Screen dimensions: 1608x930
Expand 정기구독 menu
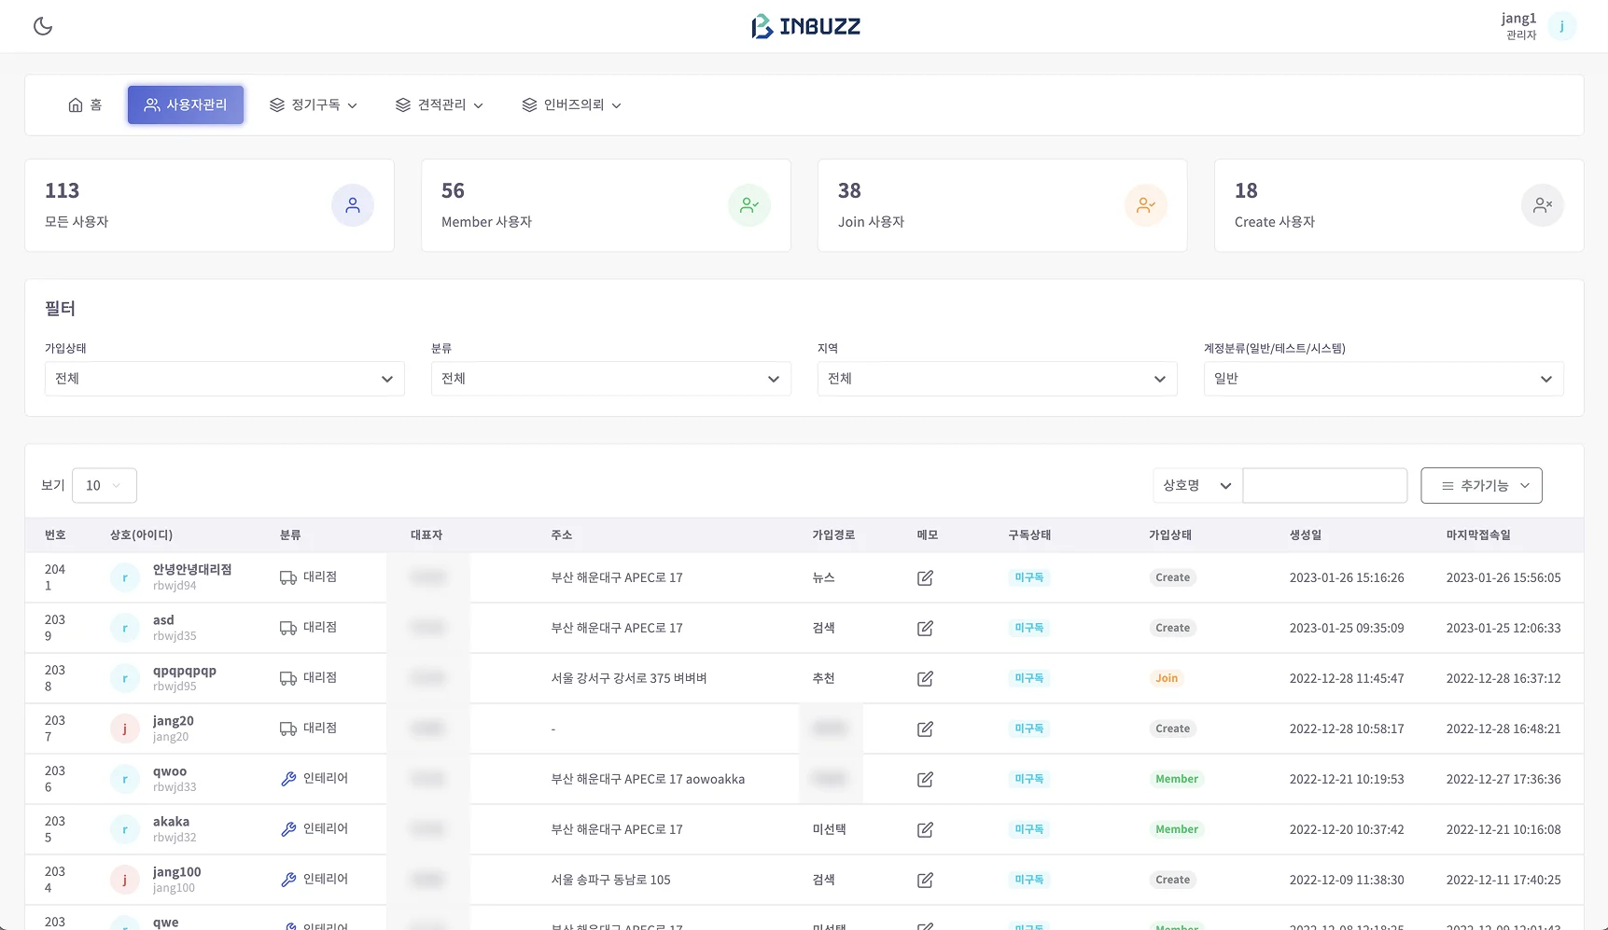[314, 105]
